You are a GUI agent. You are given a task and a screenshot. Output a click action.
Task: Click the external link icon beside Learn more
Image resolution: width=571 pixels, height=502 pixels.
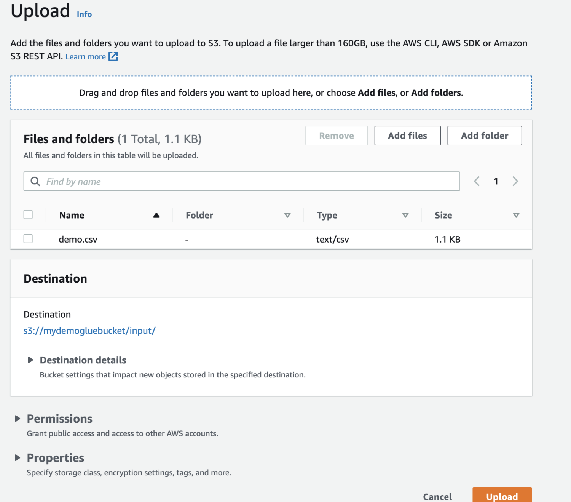coord(113,56)
